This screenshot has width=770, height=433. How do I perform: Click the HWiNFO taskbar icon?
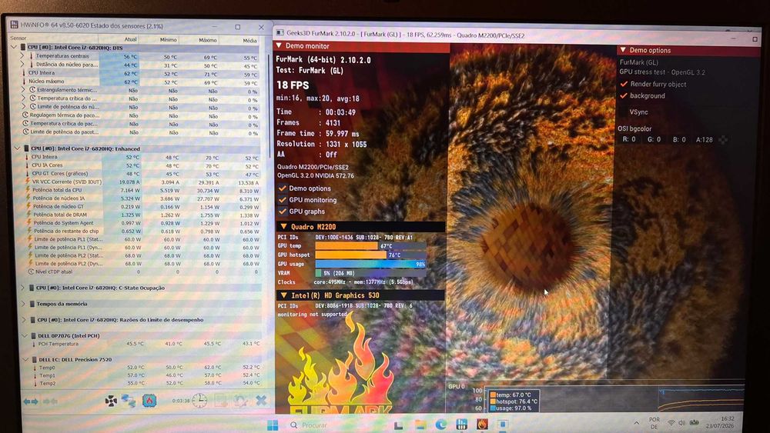point(461,425)
